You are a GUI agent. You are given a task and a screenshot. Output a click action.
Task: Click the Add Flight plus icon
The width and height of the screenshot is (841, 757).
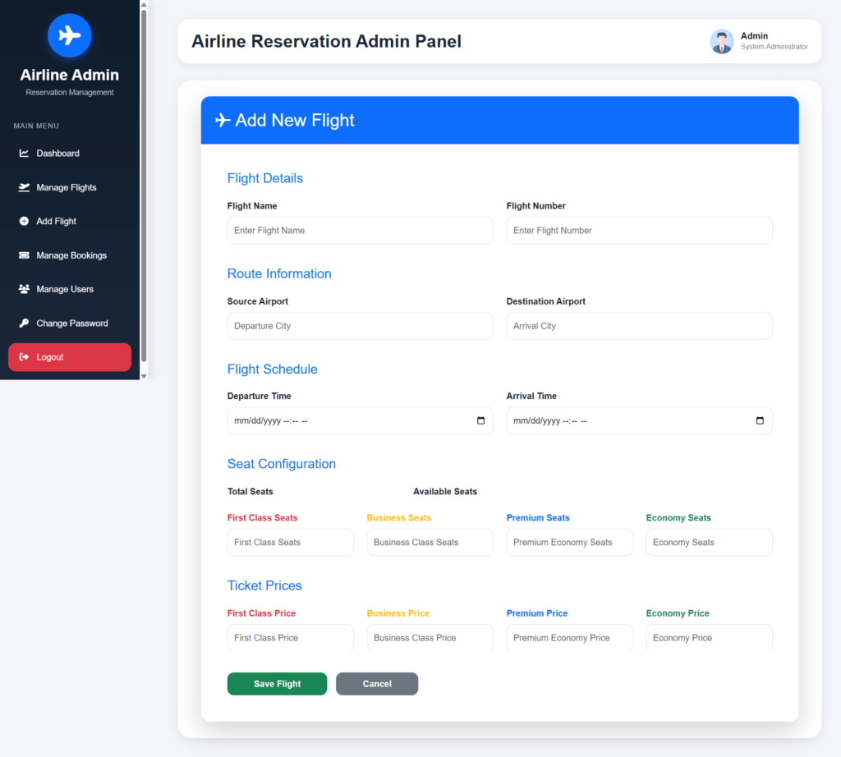24,221
